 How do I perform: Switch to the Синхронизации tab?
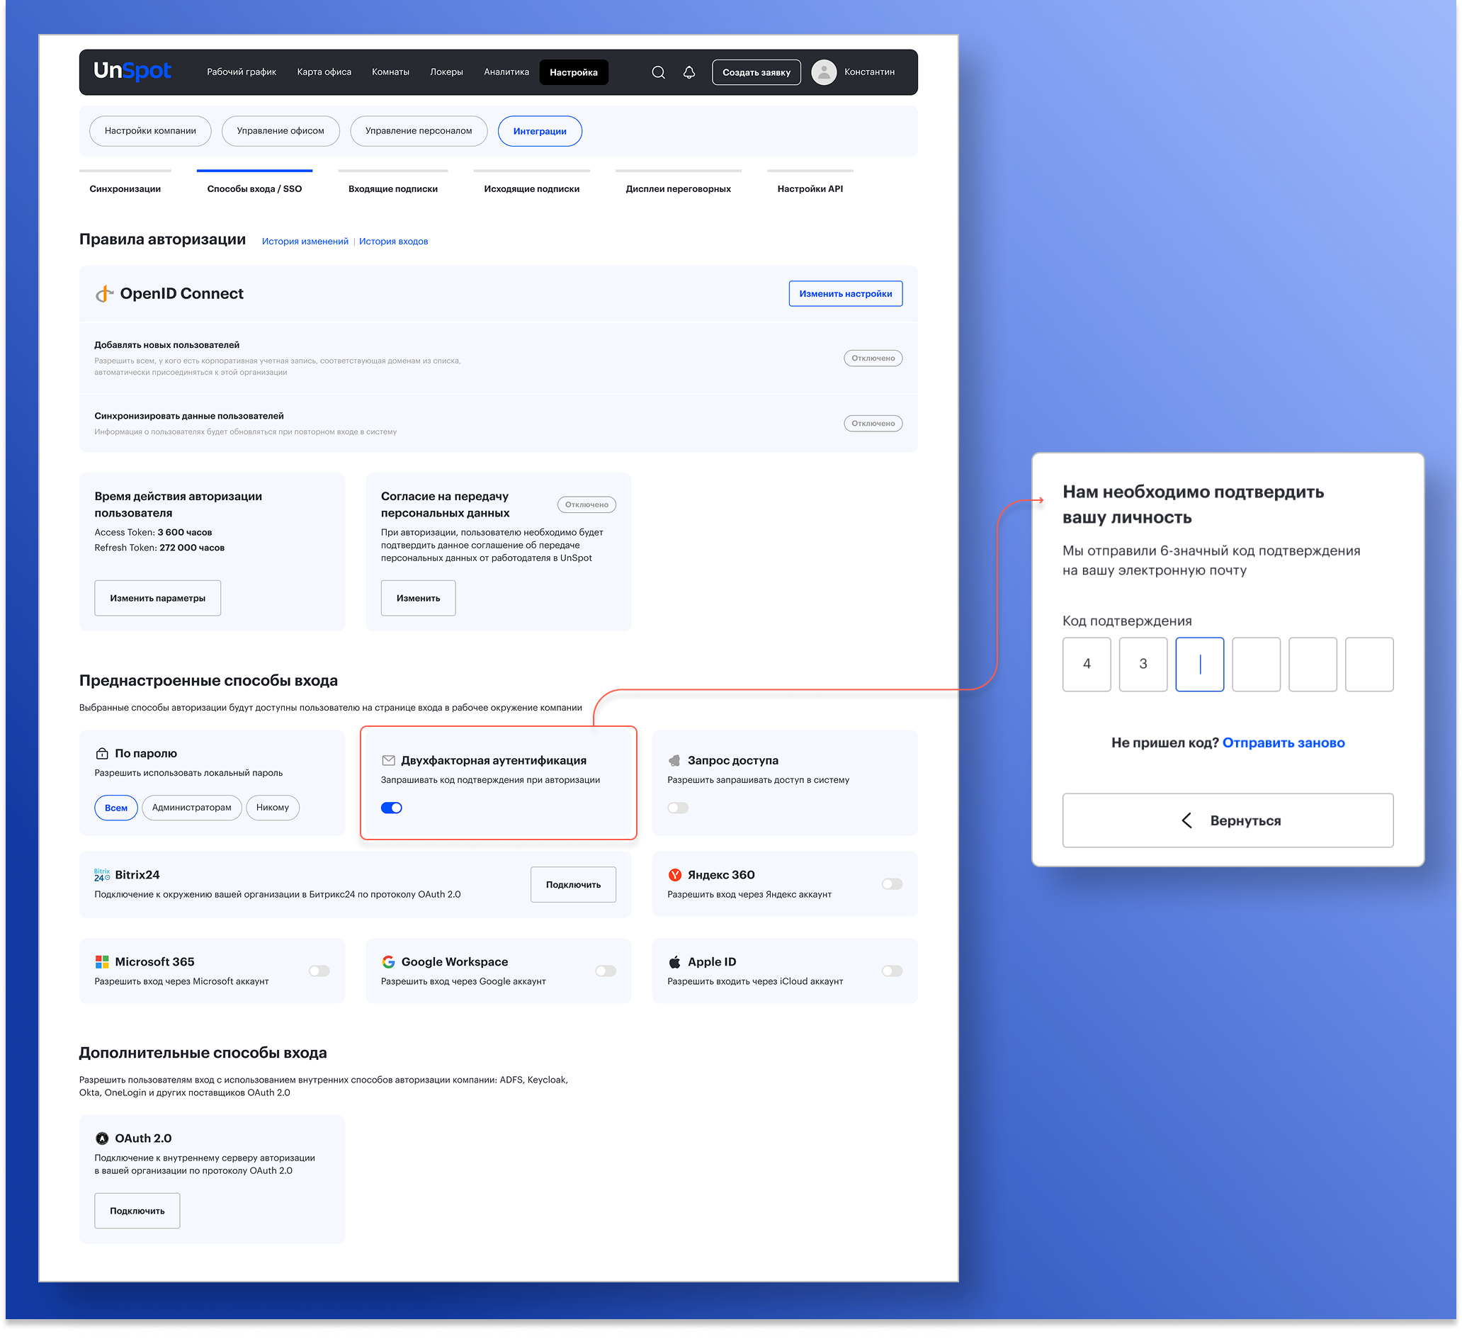(125, 188)
